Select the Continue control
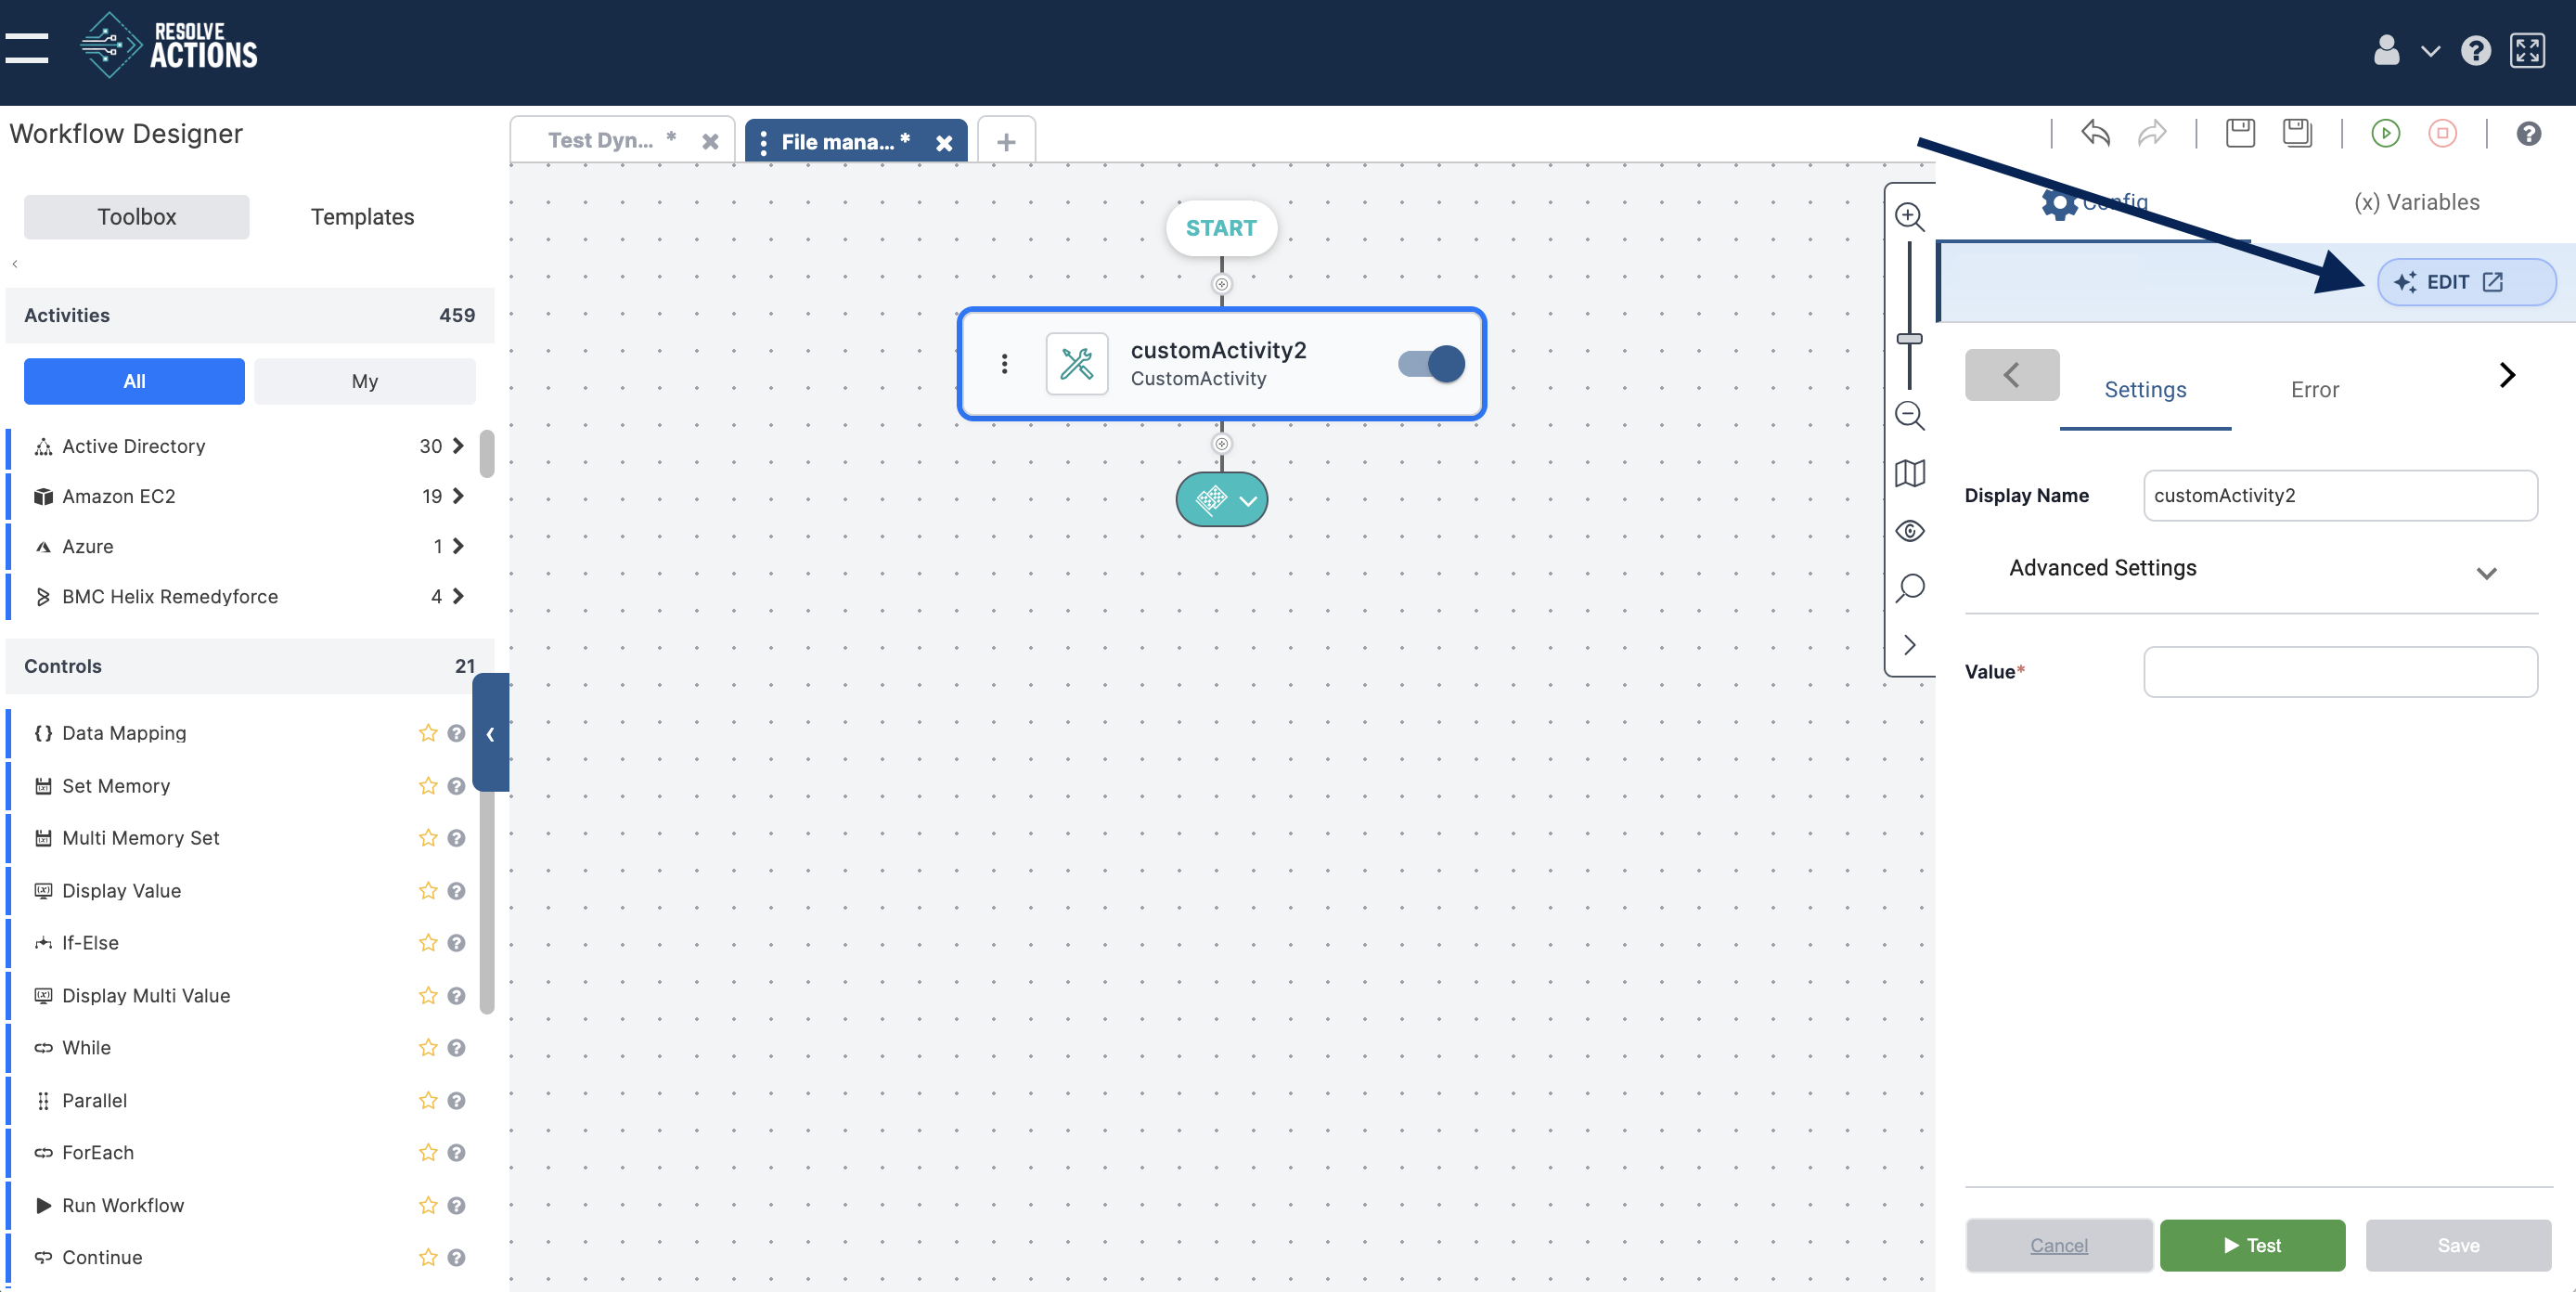Viewport: 2576px width, 1292px height. click(101, 1257)
